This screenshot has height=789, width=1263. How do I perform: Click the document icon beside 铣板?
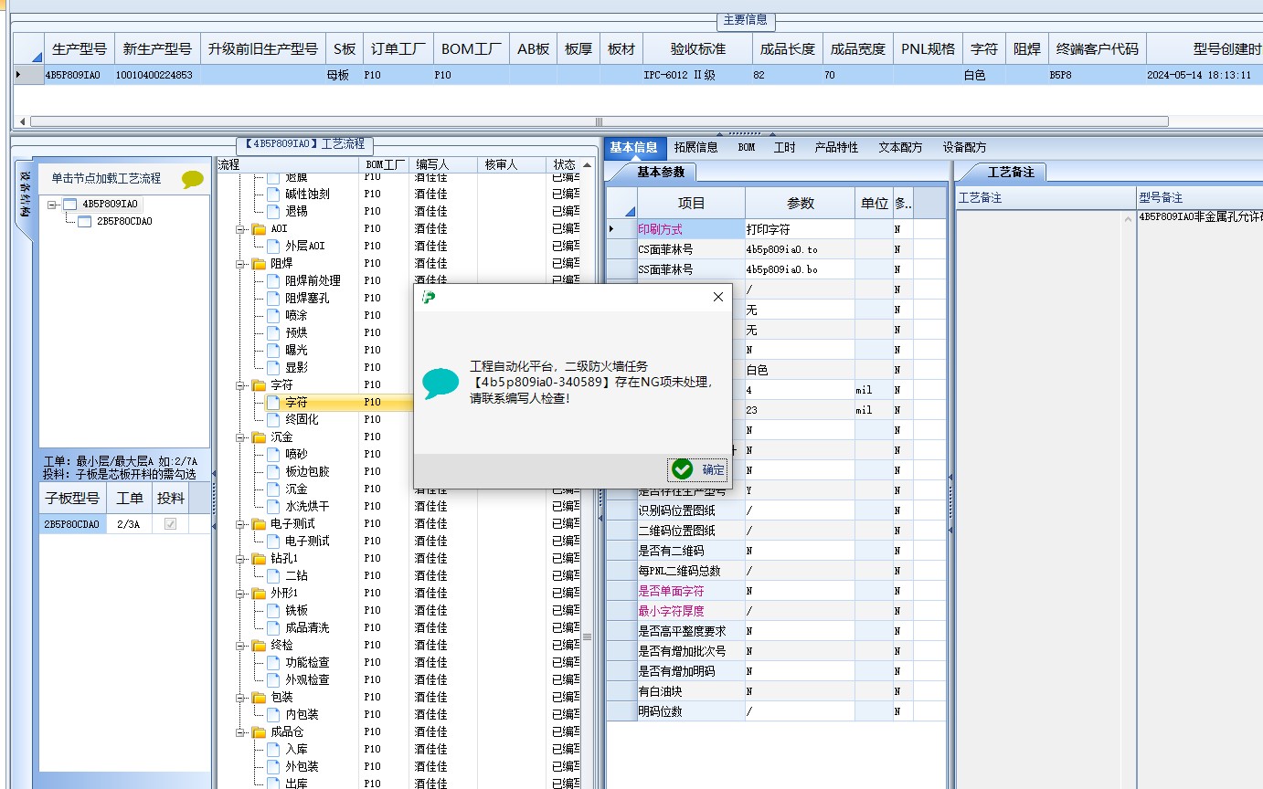coord(273,610)
